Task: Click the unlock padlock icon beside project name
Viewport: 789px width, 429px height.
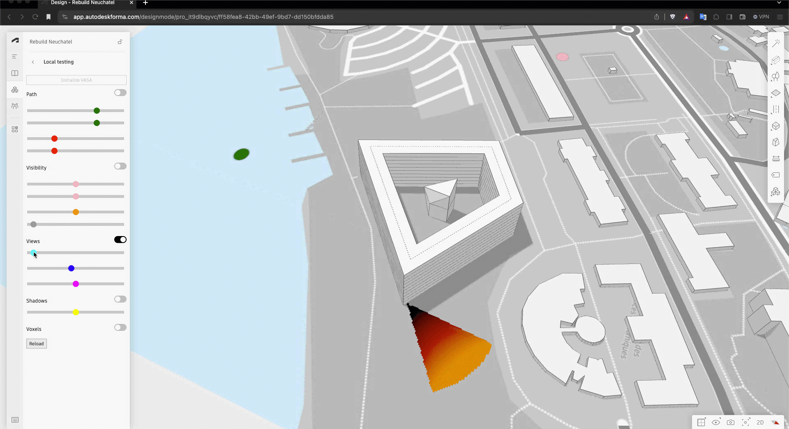Action: 120,42
